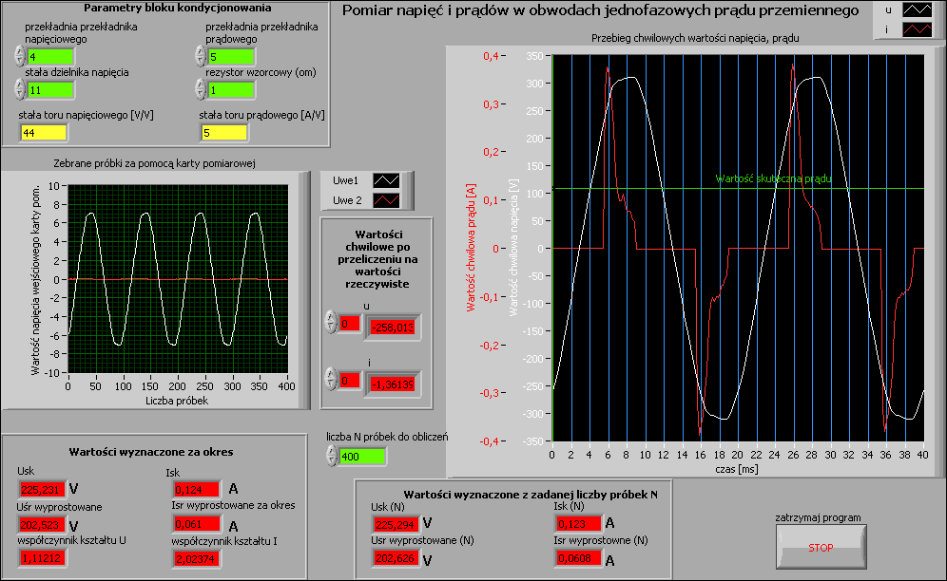947x581 pixels.
Task: Click stepper for liczba N próbek
Action: pos(330,457)
